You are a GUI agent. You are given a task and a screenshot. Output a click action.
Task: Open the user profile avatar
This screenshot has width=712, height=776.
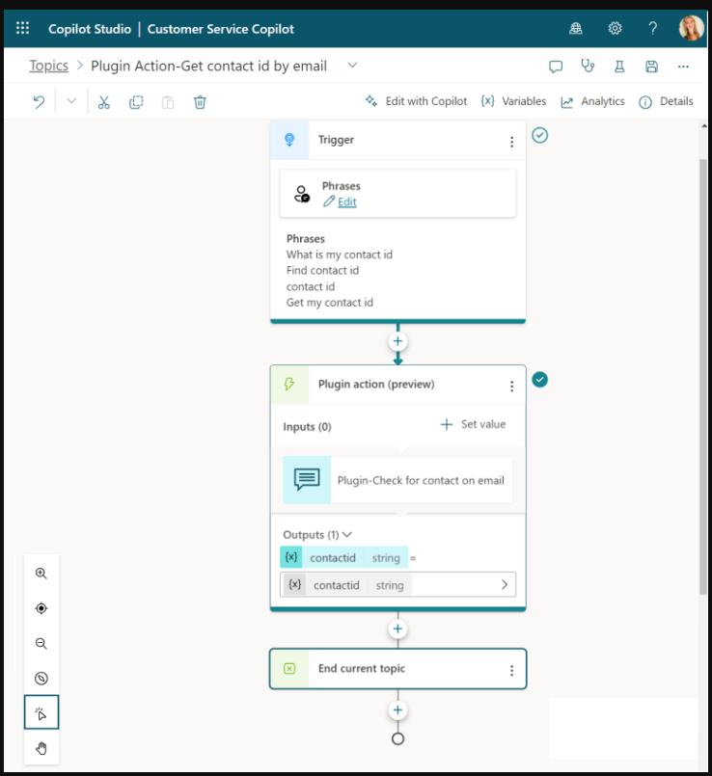pyautogui.click(x=691, y=28)
